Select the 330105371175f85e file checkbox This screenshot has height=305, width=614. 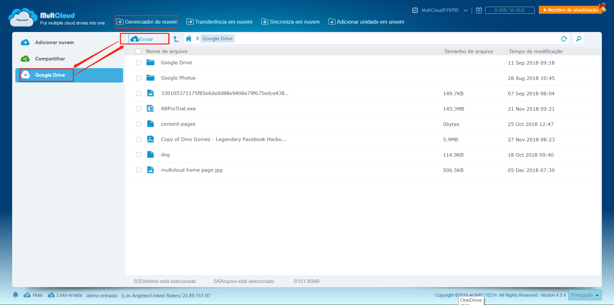point(139,93)
